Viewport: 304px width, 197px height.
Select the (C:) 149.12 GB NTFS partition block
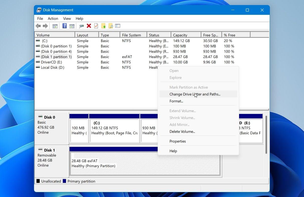click(x=114, y=128)
